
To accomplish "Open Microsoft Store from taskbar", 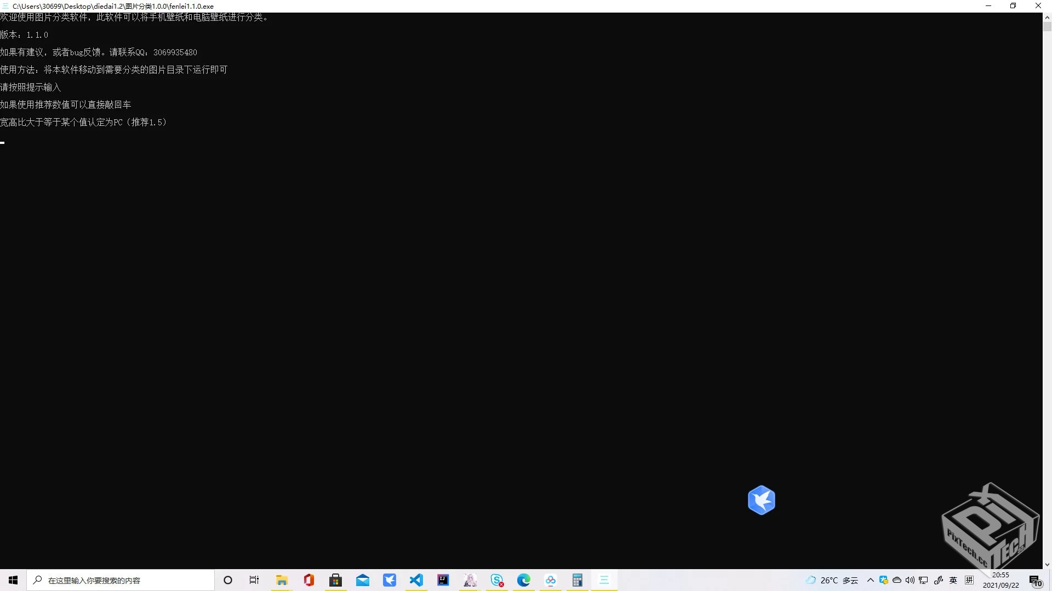I will click(x=336, y=580).
